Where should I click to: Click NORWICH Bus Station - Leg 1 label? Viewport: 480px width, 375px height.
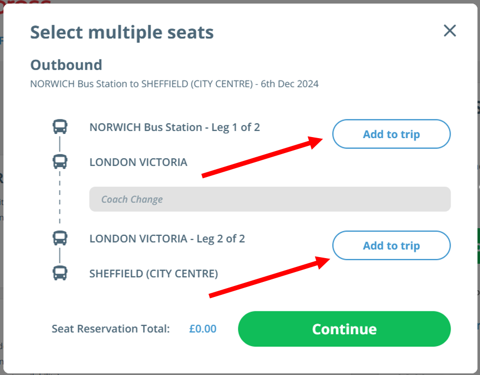[175, 127]
